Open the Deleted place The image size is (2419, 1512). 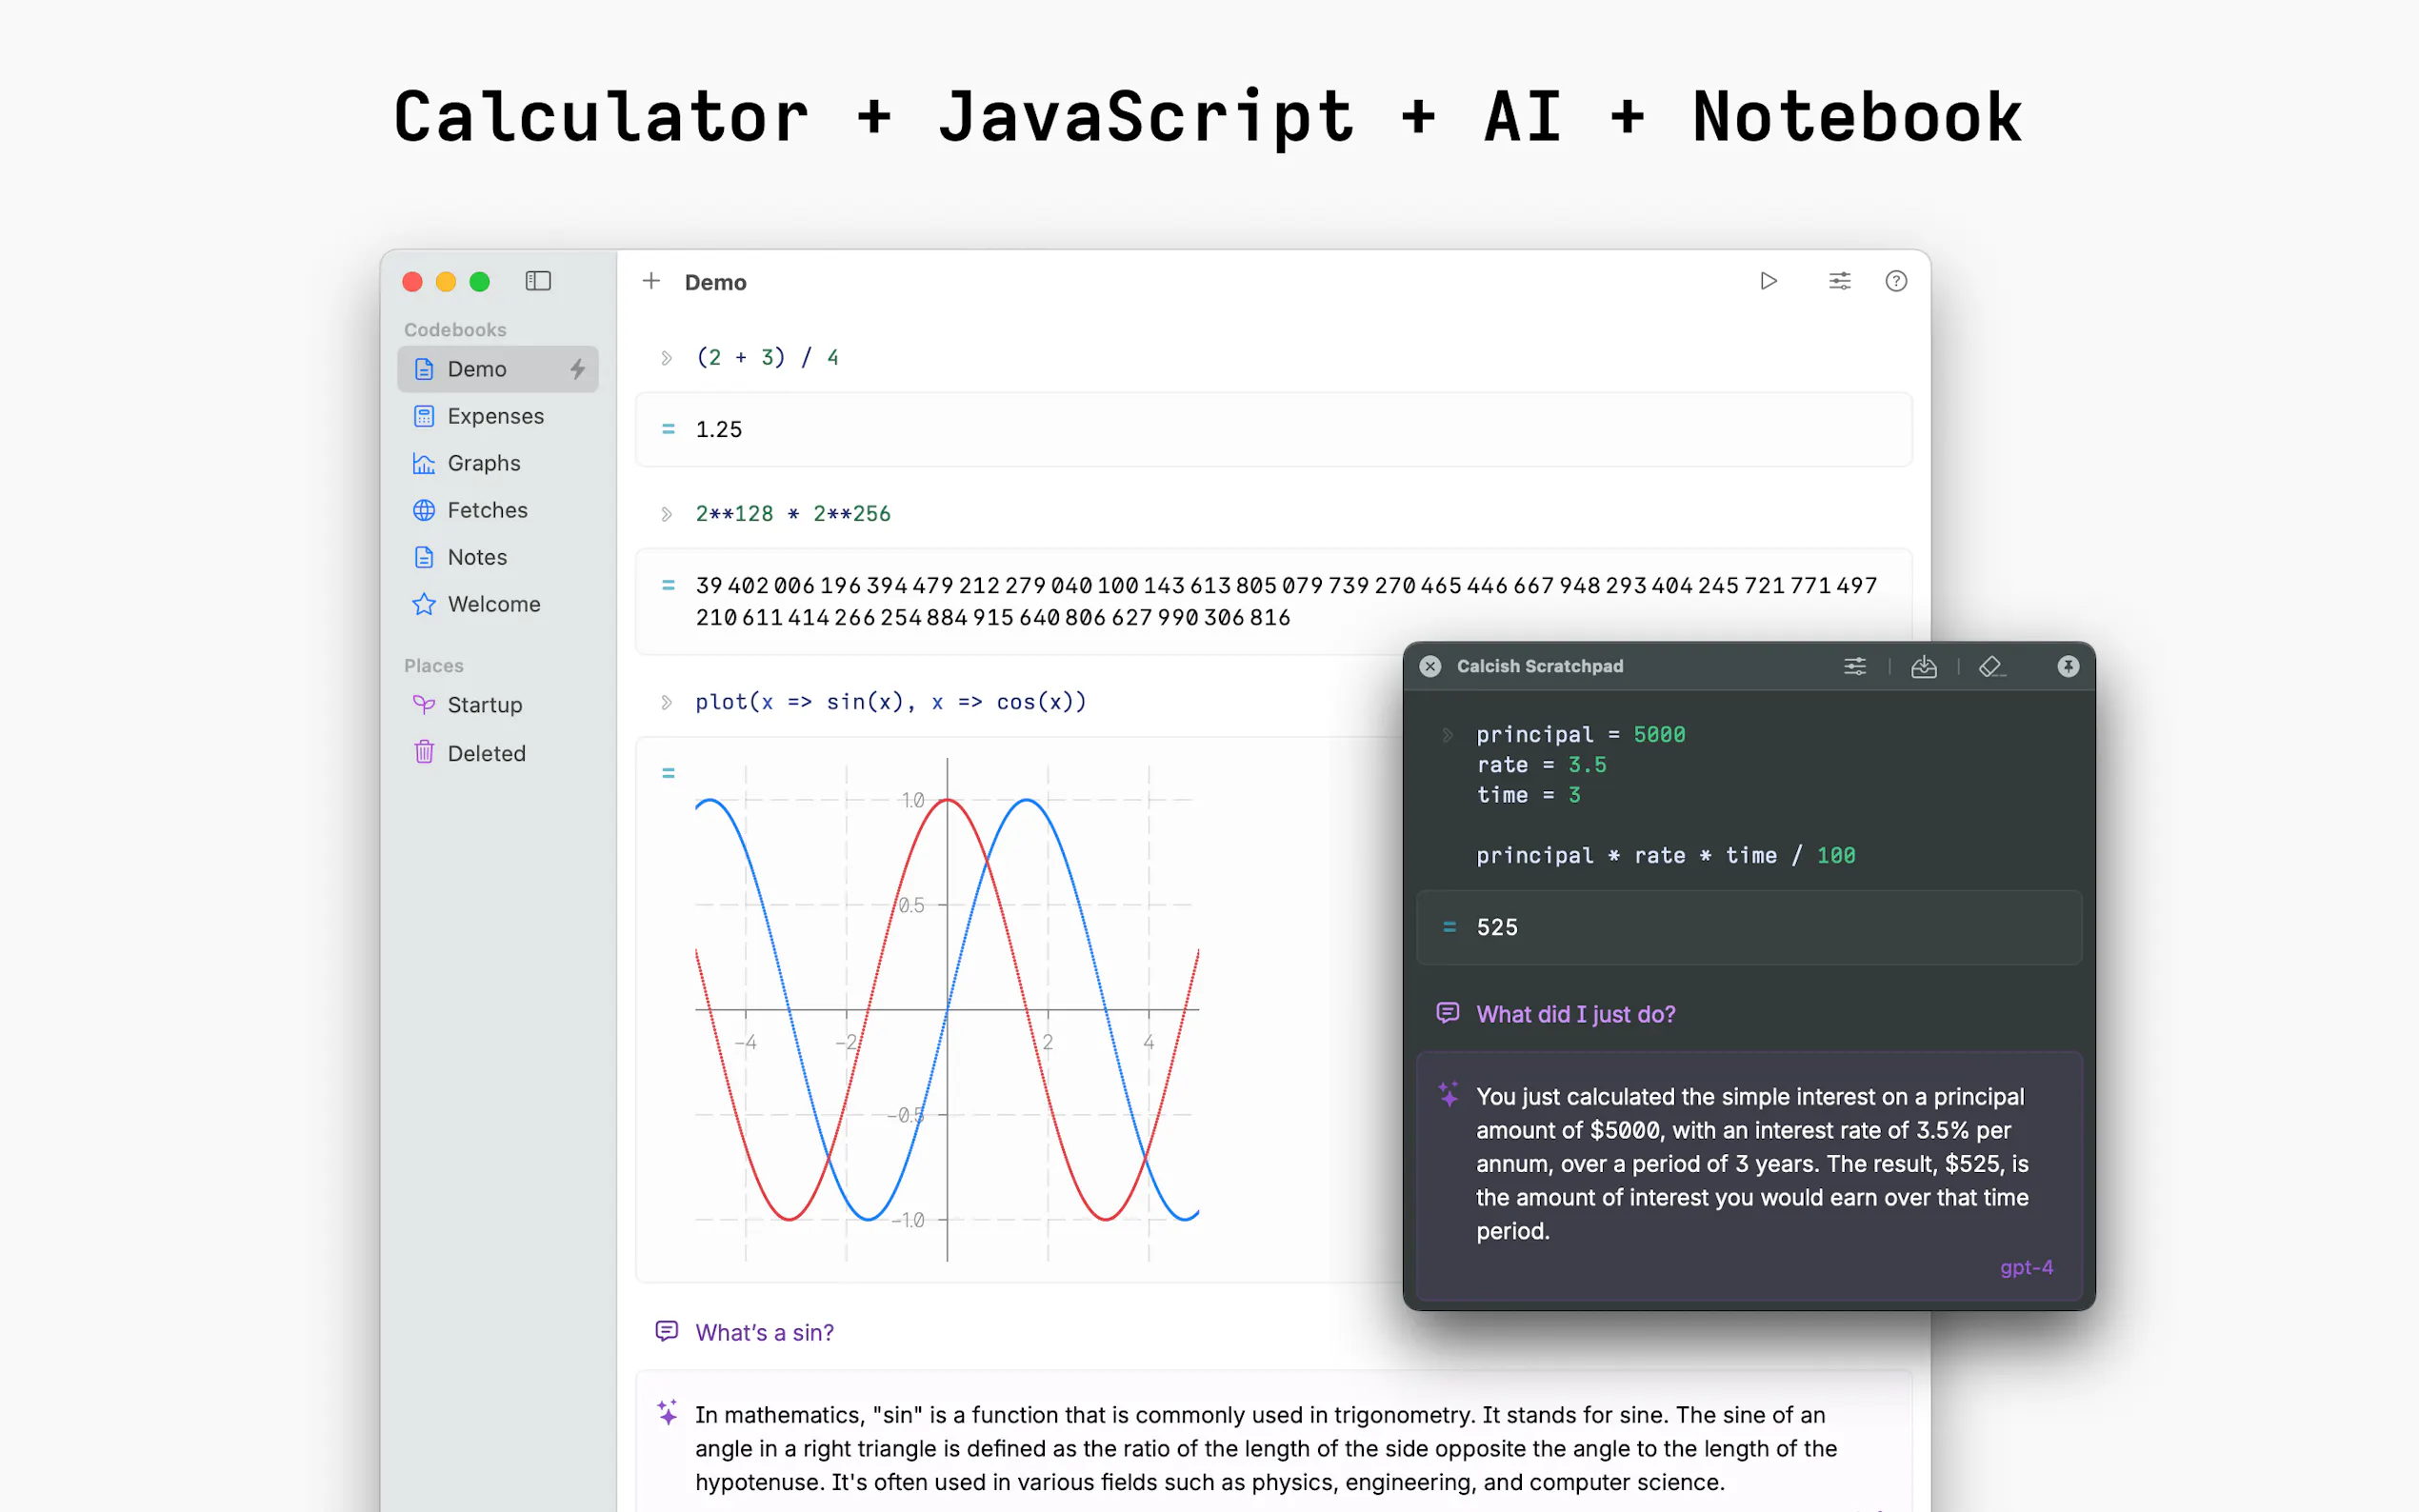(x=486, y=753)
